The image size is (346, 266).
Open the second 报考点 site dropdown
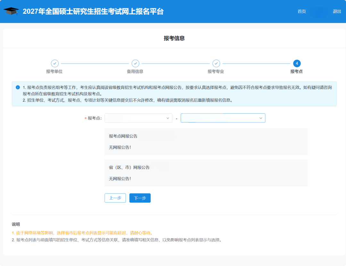point(223,118)
